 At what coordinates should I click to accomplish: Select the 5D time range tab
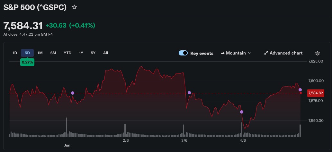[27, 53]
